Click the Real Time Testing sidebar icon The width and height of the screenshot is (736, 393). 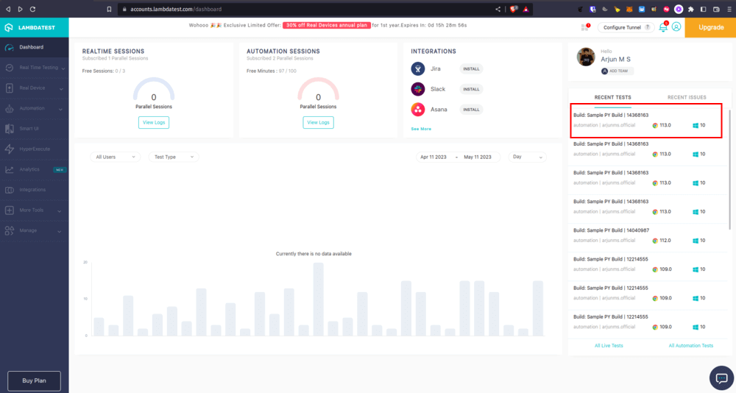coord(10,68)
